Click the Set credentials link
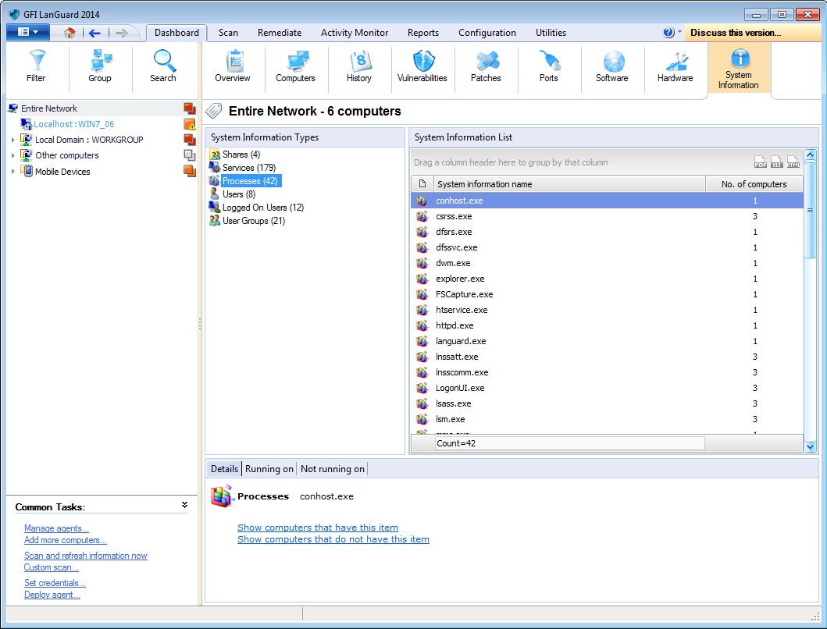The height and width of the screenshot is (629, 827). pyautogui.click(x=55, y=583)
